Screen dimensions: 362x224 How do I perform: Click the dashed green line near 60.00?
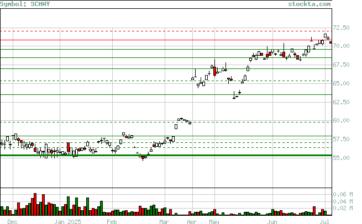click(166, 122)
